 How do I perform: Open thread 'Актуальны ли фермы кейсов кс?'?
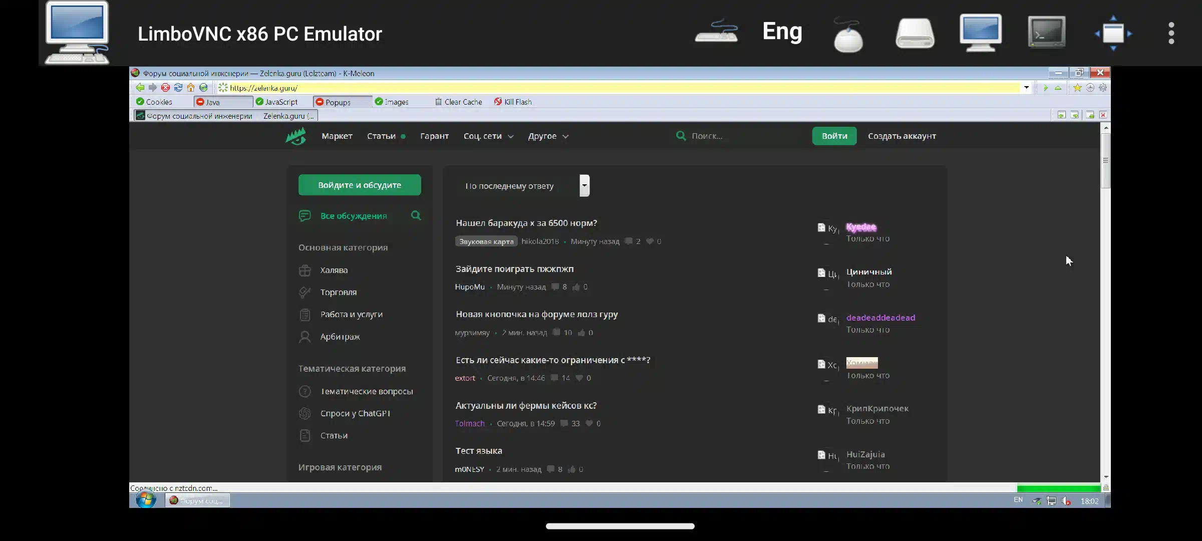click(x=526, y=405)
